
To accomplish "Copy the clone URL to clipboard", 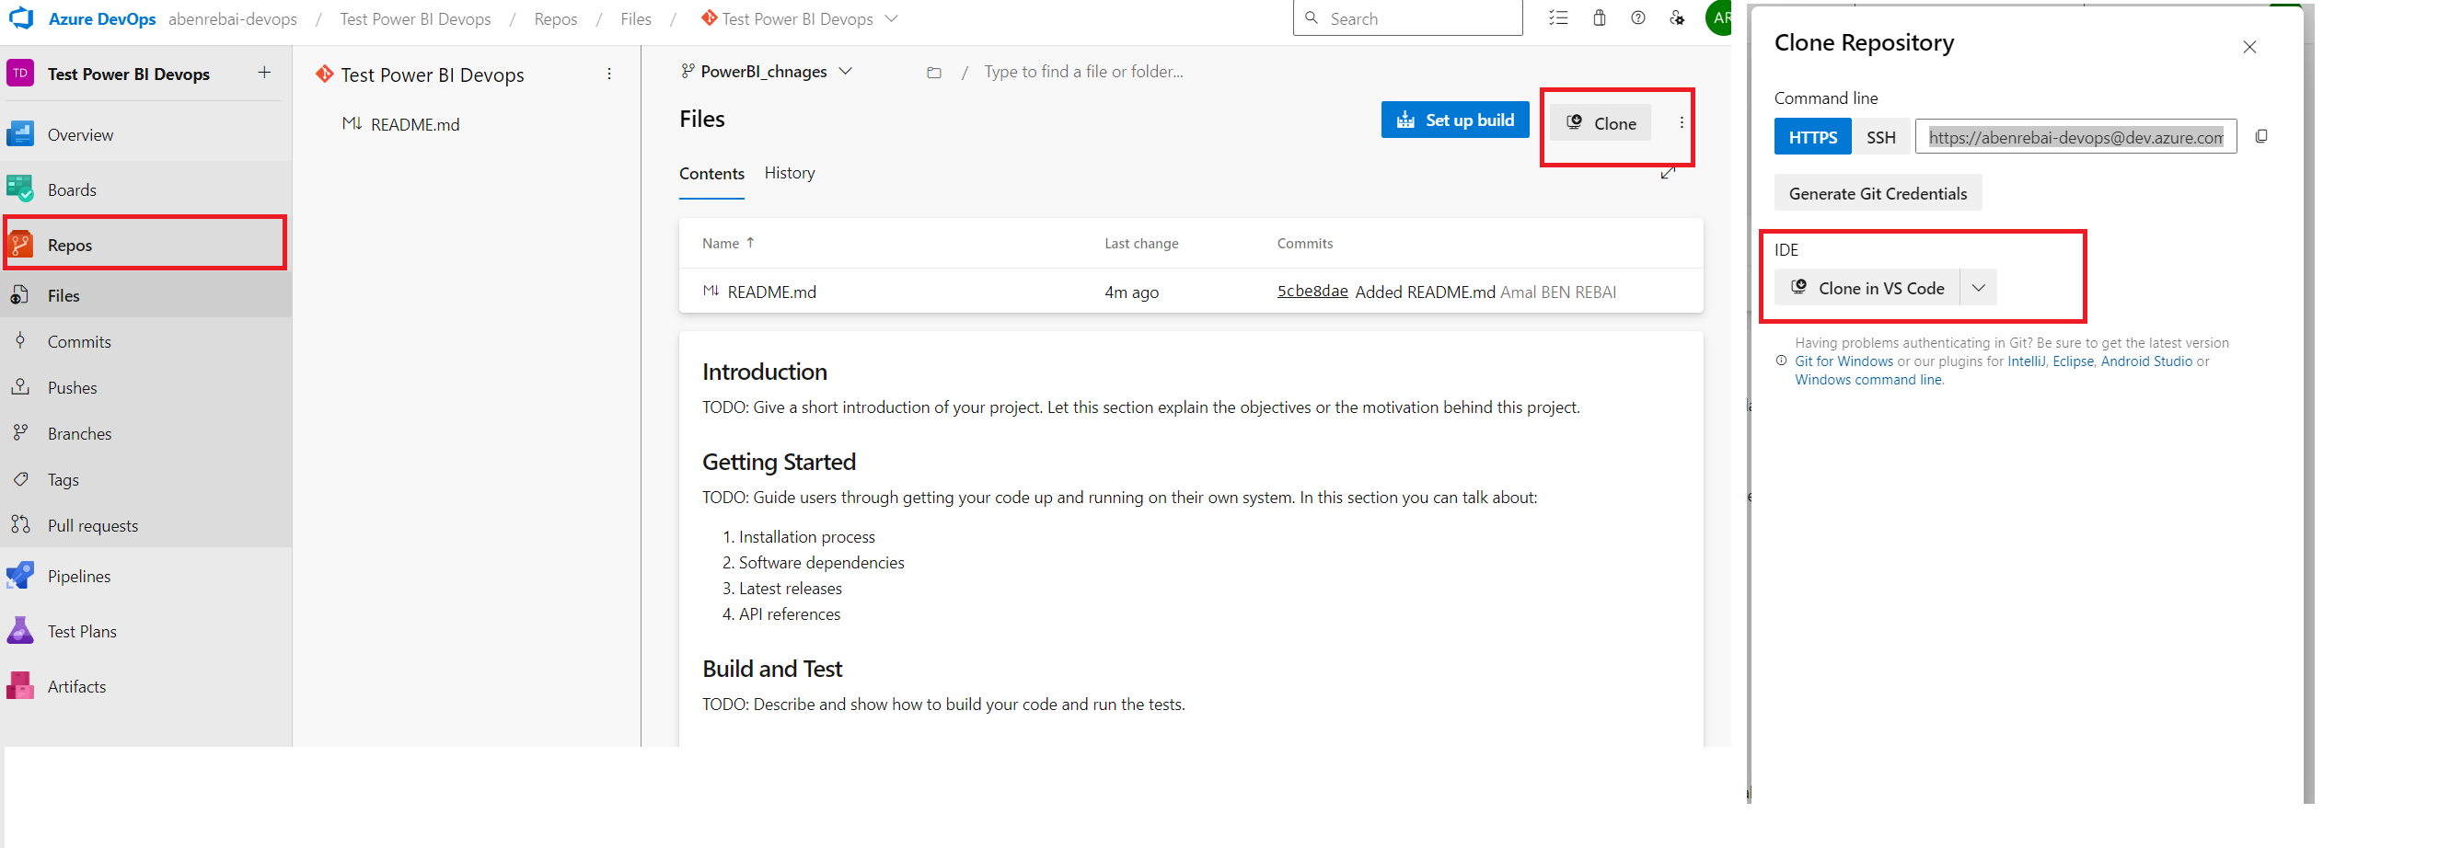I will click(x=2261, y=136).
